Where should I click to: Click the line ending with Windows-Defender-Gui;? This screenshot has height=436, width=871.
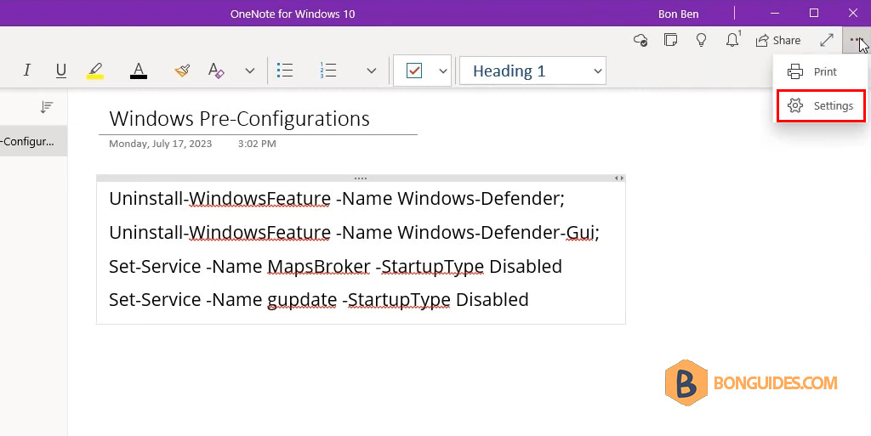coord(355,232)
